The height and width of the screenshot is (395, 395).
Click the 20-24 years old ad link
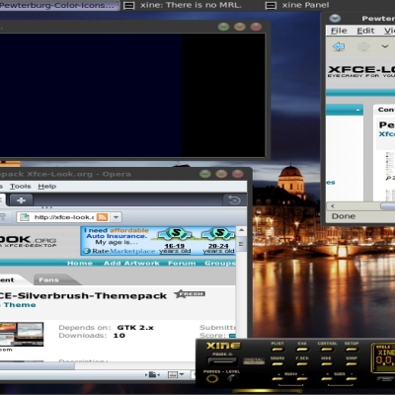point(218,249)
